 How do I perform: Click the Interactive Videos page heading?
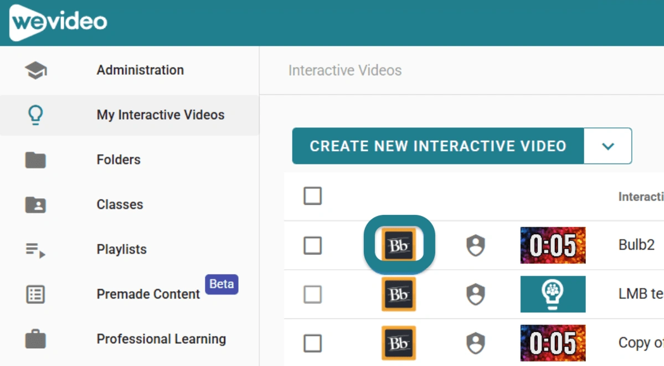pyautogui.click(x=344, y=70)
